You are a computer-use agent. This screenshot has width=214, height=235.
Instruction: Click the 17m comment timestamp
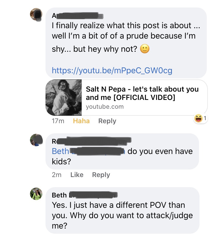click(58, 121)
